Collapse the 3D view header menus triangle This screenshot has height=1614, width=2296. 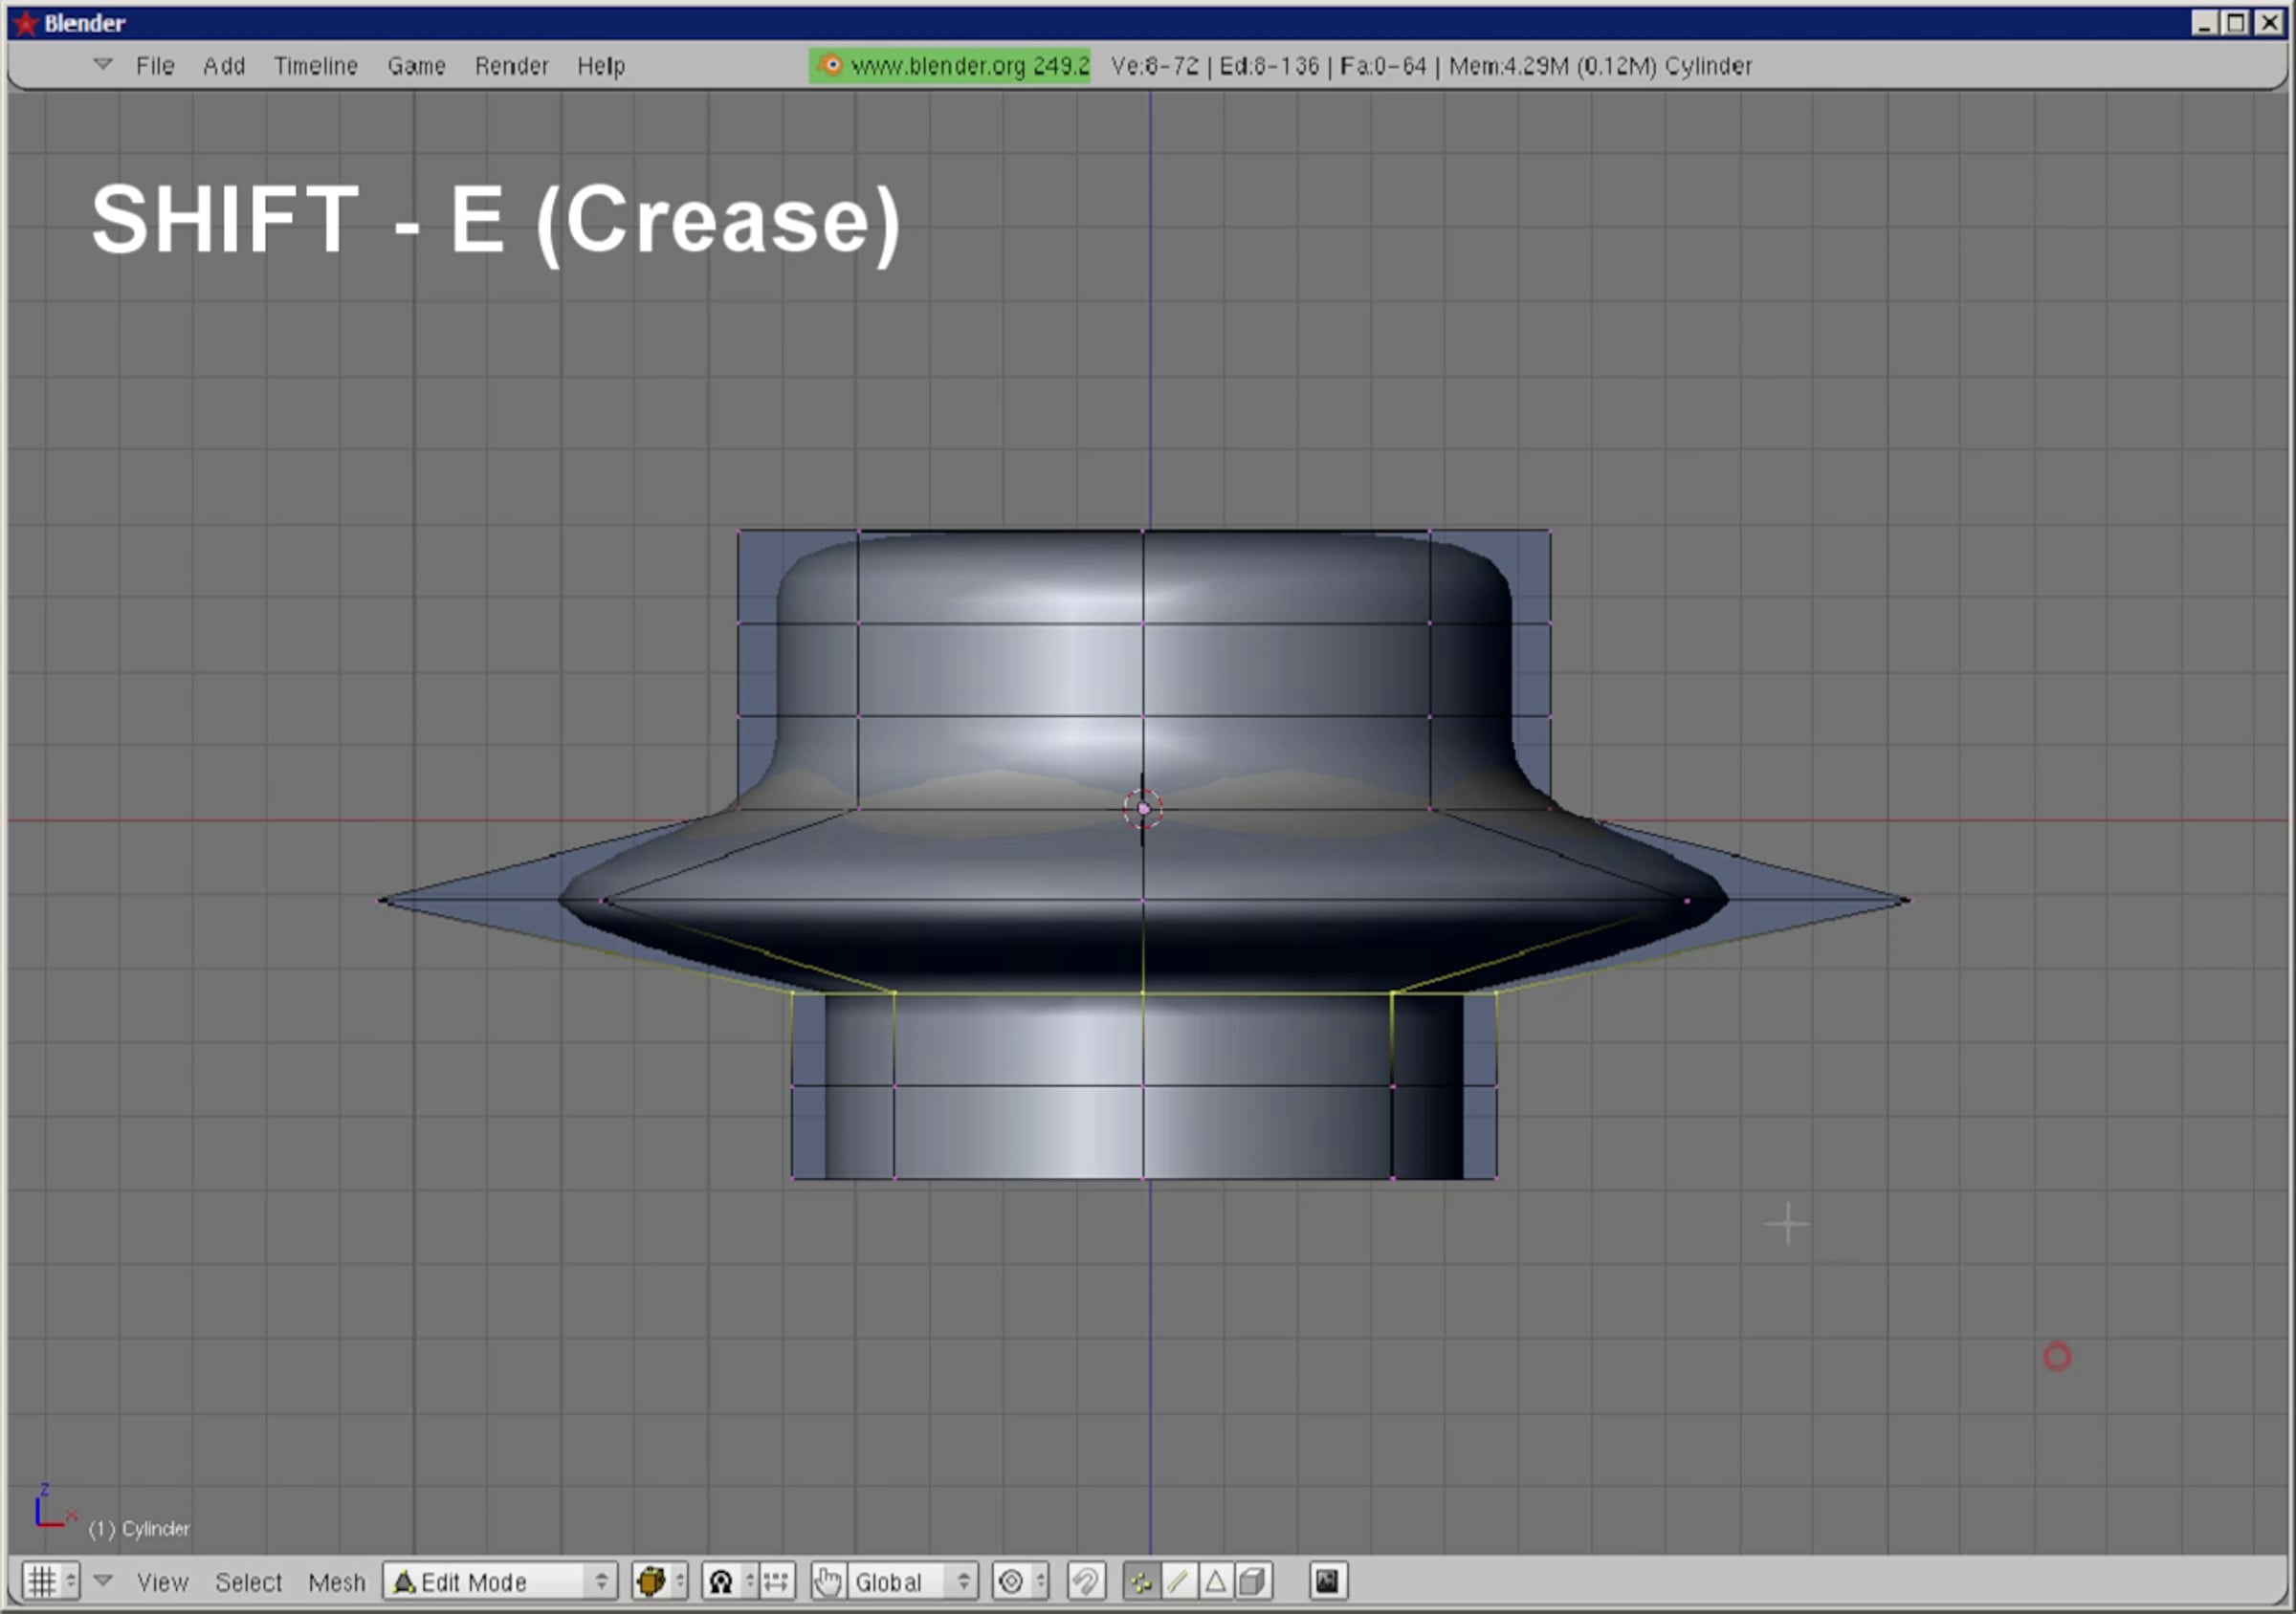pos(103,1580)
